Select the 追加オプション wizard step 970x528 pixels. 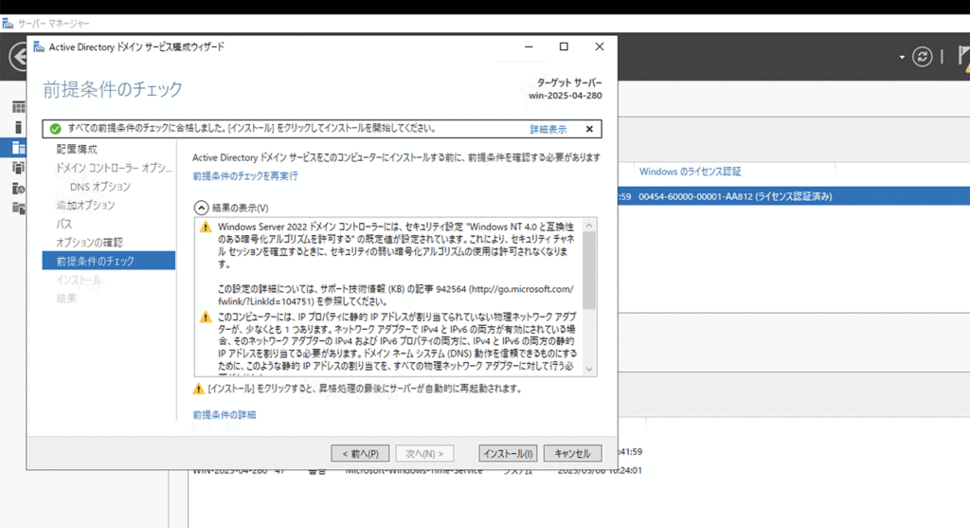tap(85, 205)
